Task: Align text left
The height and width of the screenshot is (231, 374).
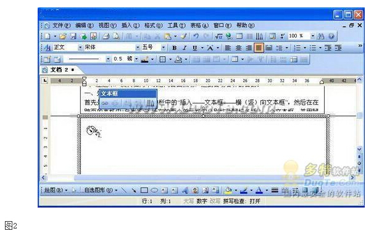Action: [x=228, y=48]
